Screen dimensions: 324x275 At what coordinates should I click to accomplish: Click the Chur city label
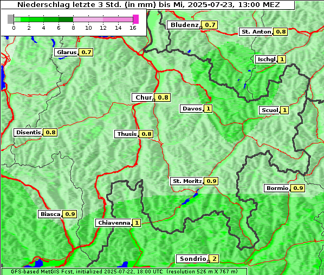(x=143, y=97)
